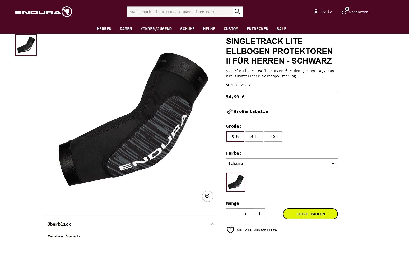Click the wishlist heart icon
Image resolution: width=409 pixels, height=255 pixels.
230,230
